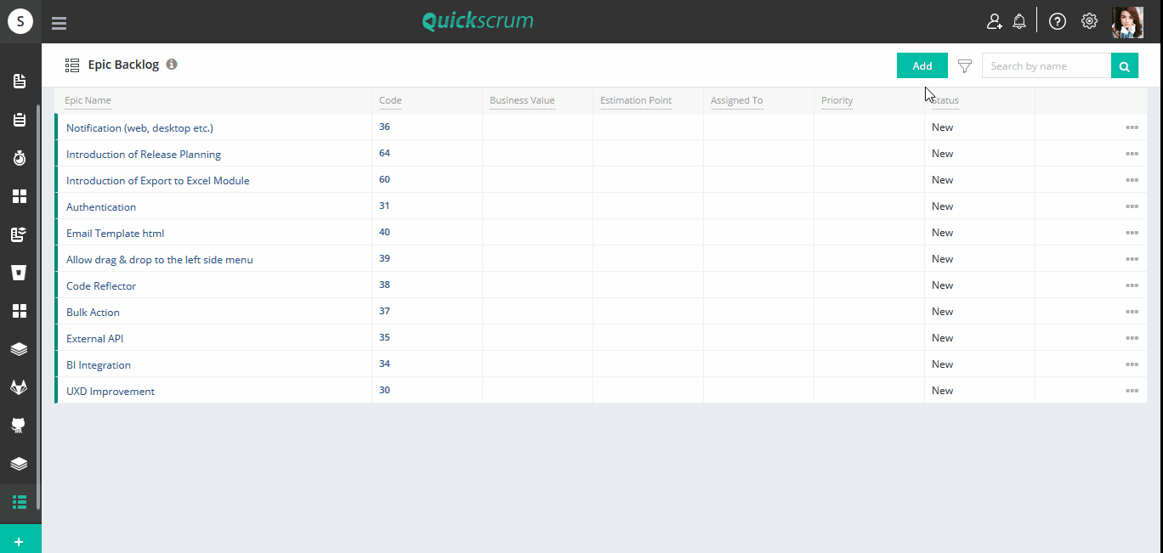1163x553 pixels.
Task: Click the dashboard grid icon in sidebar
Action: (20, 195)
